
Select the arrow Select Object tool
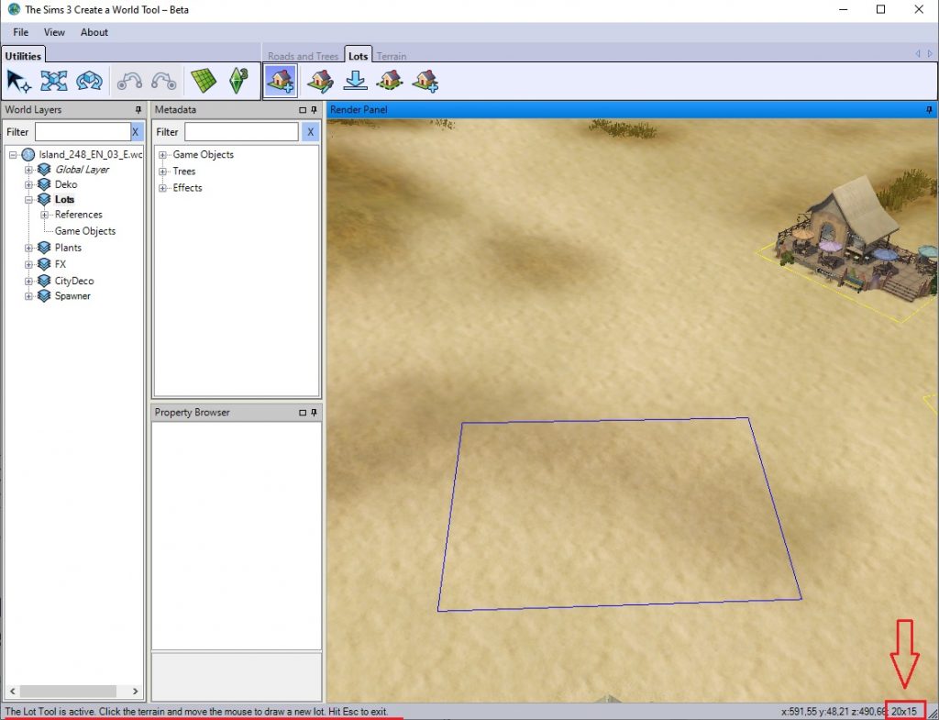(18, 81)
